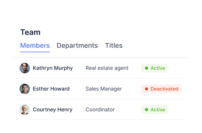This screenshot has width=202, height=133.
Task: Click Kathryn Murphy's Active status badge
Action: click(x=155, y=68)
